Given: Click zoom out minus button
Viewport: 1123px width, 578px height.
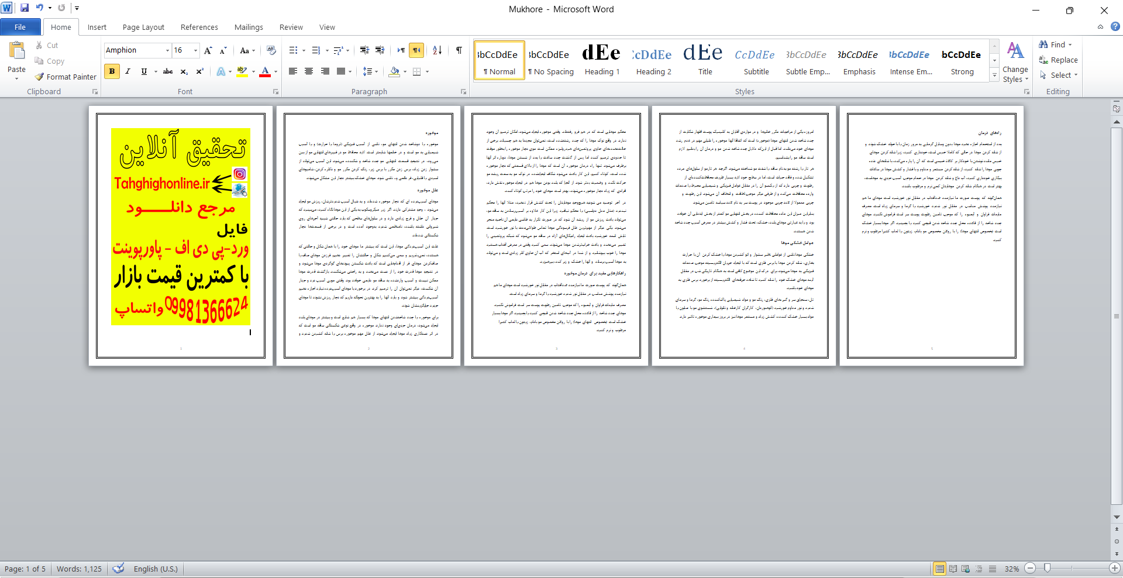Looking at the screenshot, I should (x=1031, y=568).
